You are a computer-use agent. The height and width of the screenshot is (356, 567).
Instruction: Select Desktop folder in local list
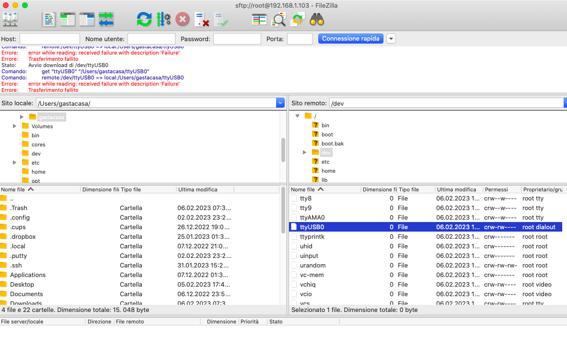139,285
